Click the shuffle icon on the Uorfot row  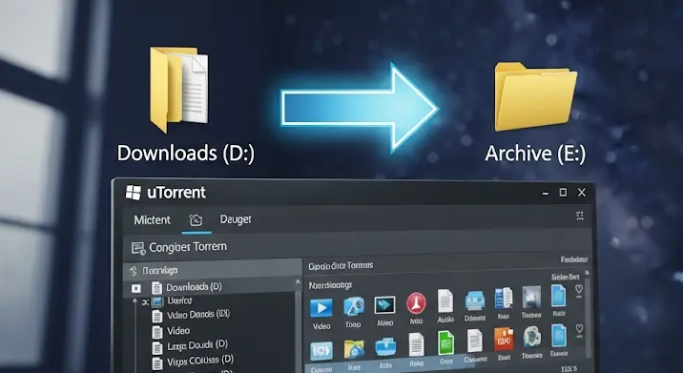click(145, 301)
